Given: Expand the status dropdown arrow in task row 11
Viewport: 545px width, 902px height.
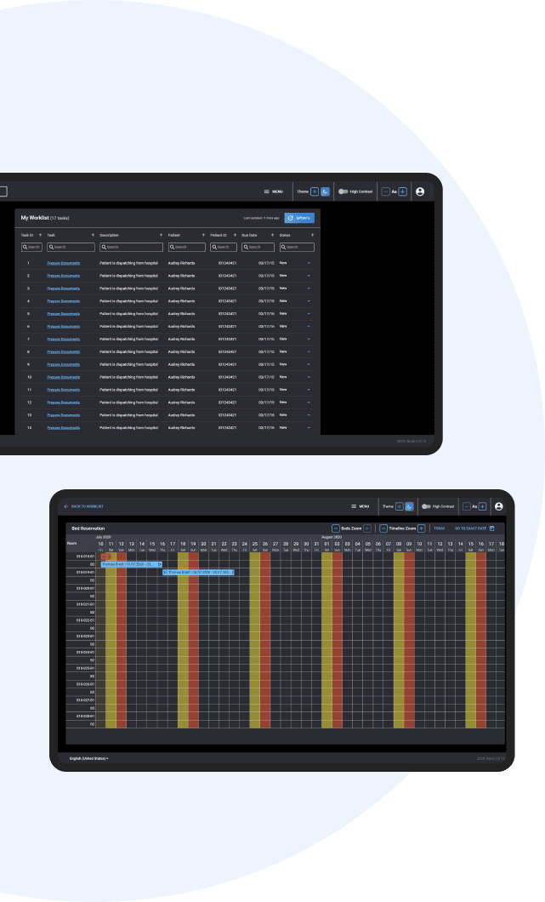Looking at the screenshot, I should [309, 390].
